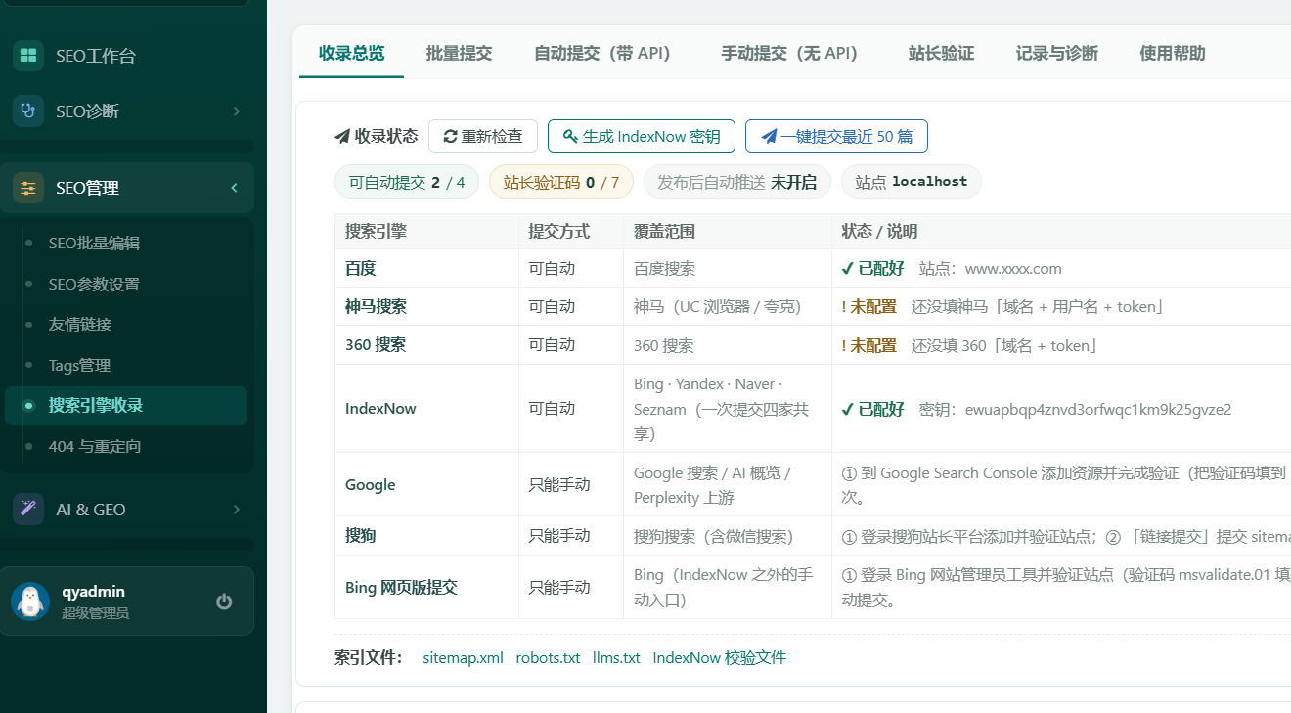The image size is (1291, 713).
Task: Open the llms.txt link
Action: click(616, 657)
